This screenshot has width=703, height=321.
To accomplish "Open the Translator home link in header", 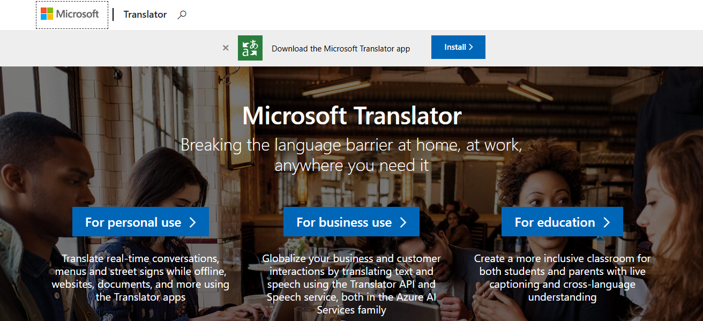I will point(145,14).
